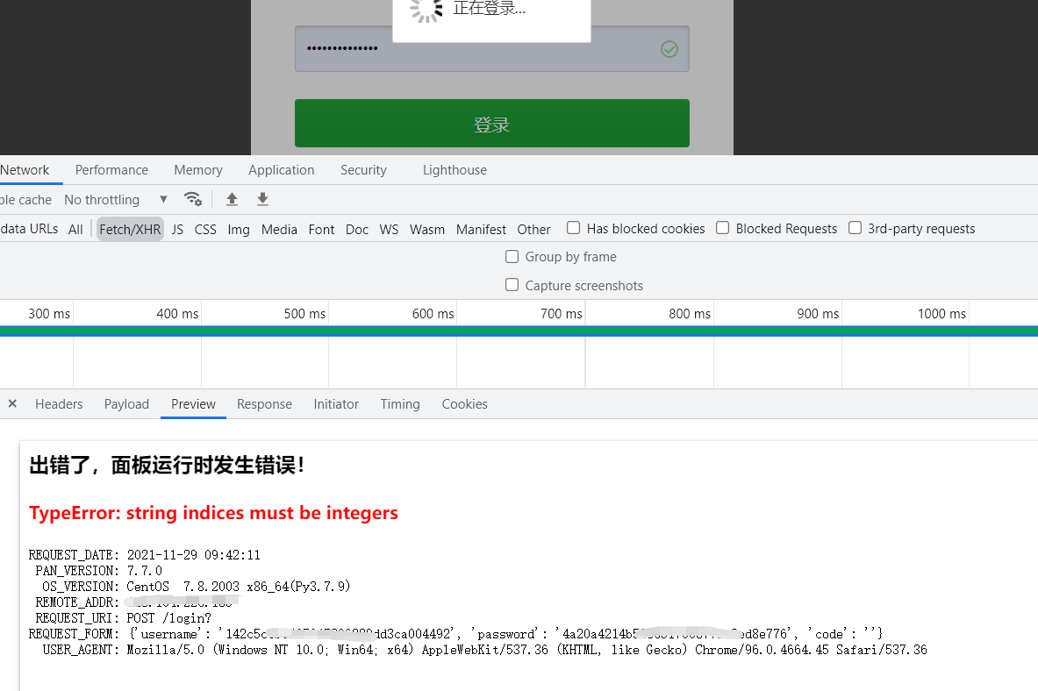Image resolution: width=1038 pixels, height=691 pixels.
Task: Toggle Capture screenshots checkbox
Action: point(512,285)
